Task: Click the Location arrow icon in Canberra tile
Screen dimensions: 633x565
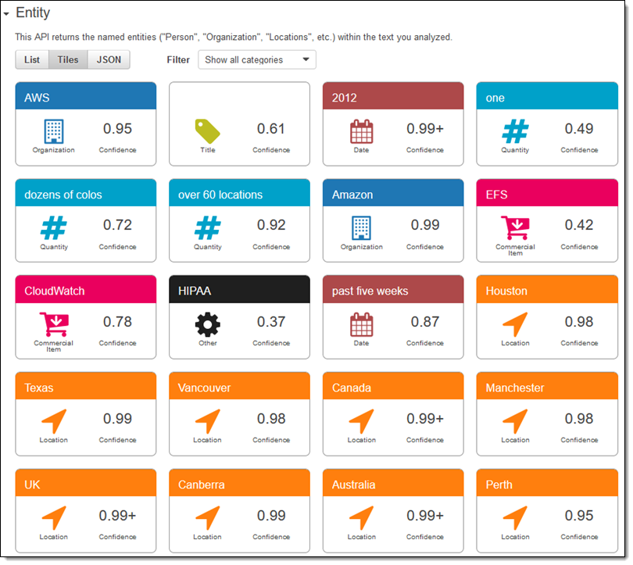Action: (208, 518)
